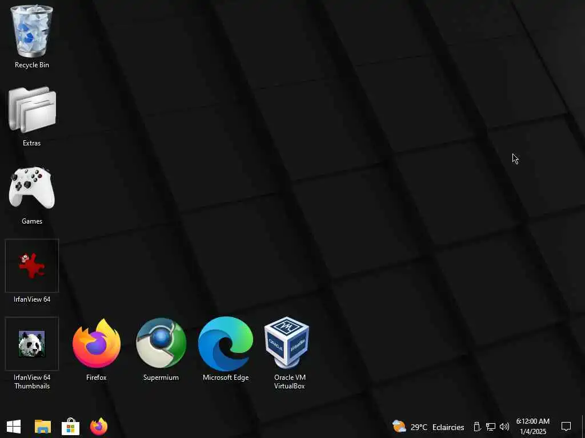This screenshot has width=585, height=438.
Task: Select the Games controller icon
Action: point(32,187)
